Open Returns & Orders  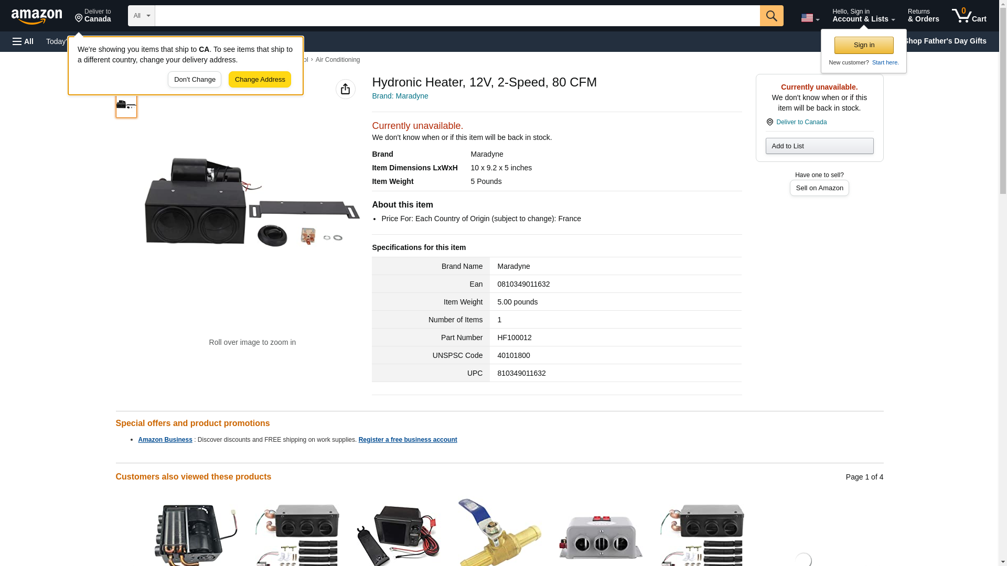coord(923,16)
